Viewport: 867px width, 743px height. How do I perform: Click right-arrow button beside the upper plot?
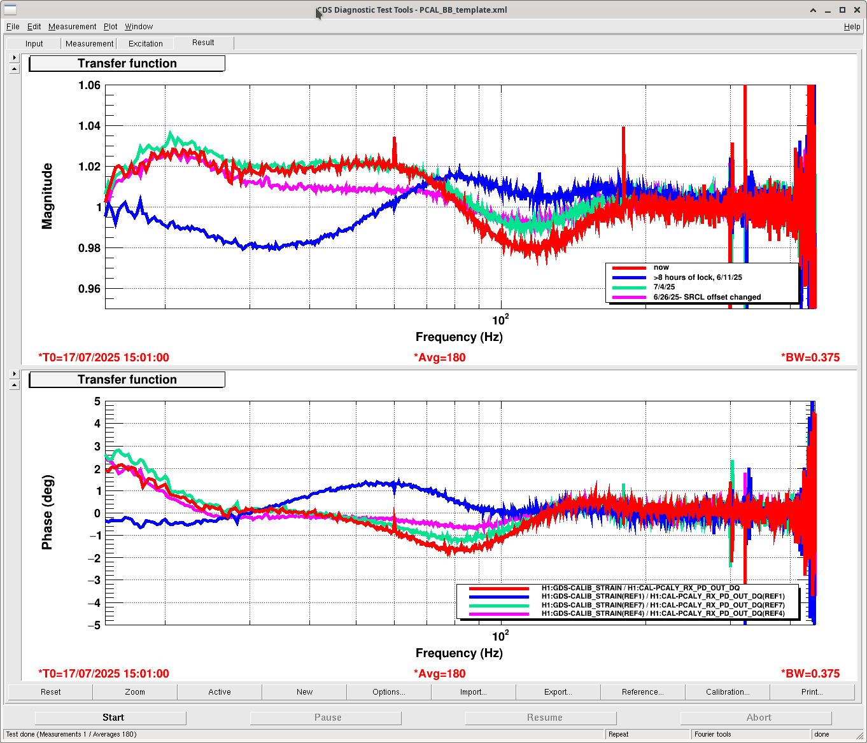pyautogui.click(x=14, y=58)
